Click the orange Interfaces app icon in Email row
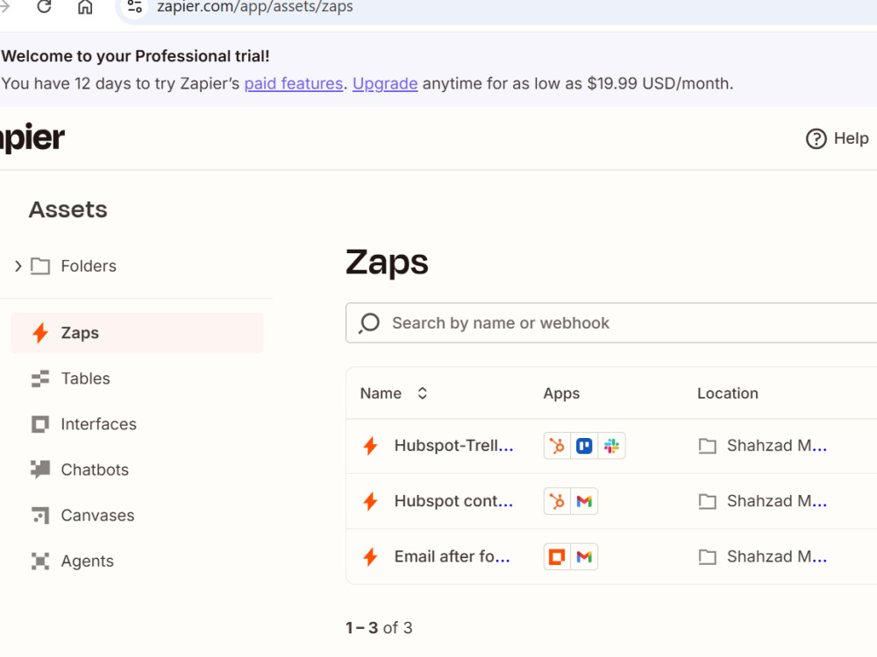This screenshot has width=877, height=657. pyautogui.click(x=557, y=556)
